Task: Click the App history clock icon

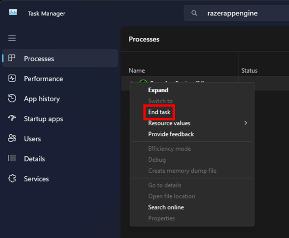Action: pyautogui.click(x=12, y=98)
